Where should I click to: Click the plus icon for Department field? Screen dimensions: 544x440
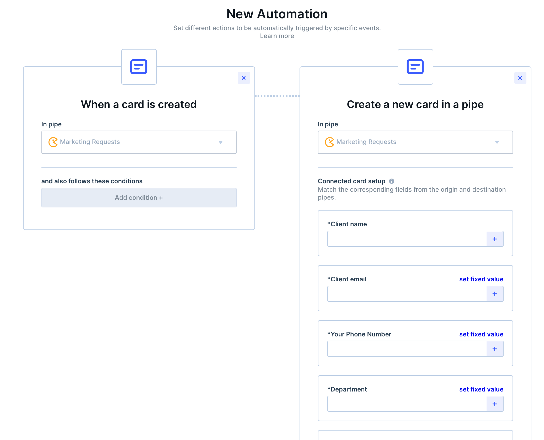(495, 404)
